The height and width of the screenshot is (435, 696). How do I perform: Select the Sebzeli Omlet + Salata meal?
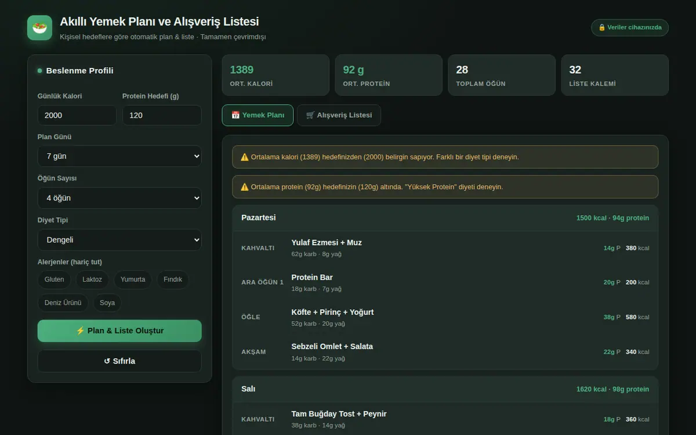(x=445, y=351)
